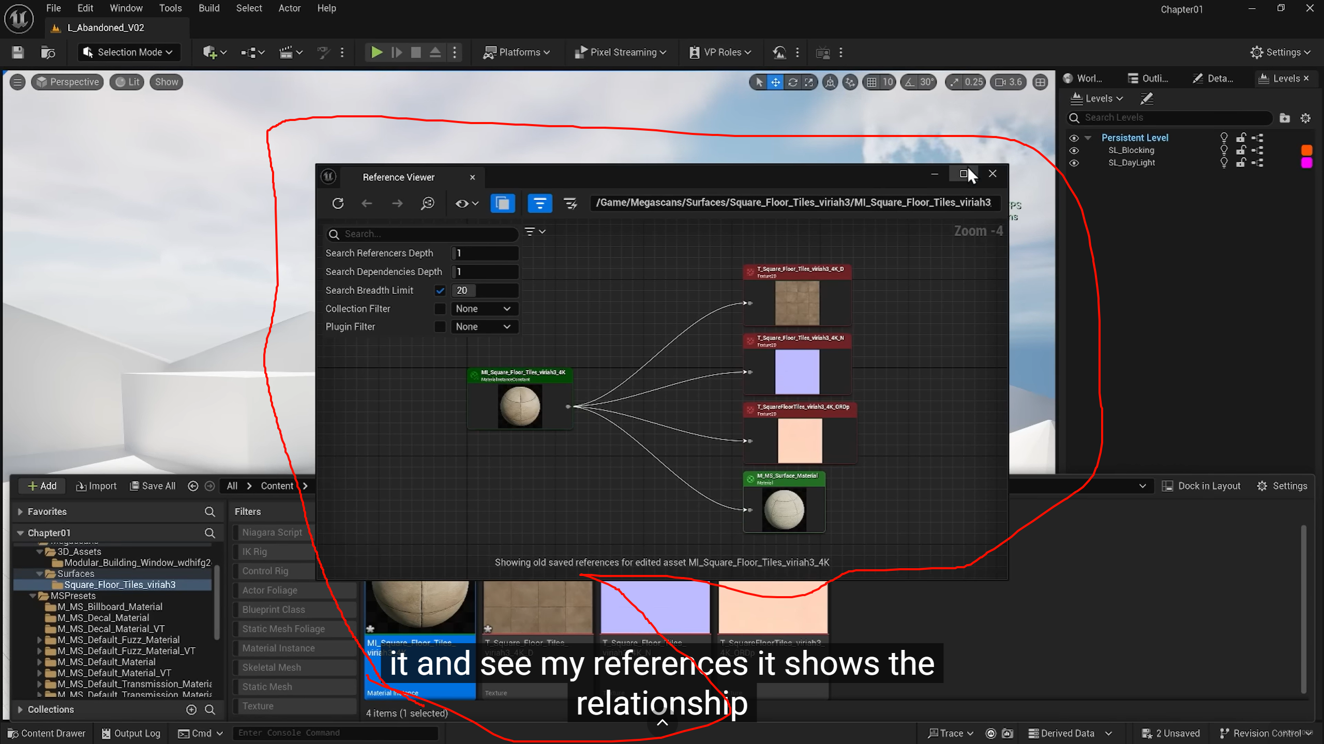Image resolution: width=1324 pixels, height=744 pixels.
Task: Click the back arrow in Reference Viewer
Action: (367, 203)
